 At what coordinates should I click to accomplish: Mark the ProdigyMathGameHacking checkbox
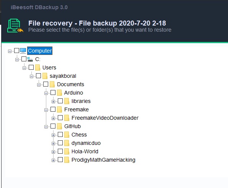click(60, 160)
